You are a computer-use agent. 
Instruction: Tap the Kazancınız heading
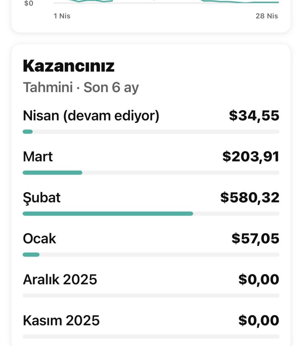pos(68,66)
